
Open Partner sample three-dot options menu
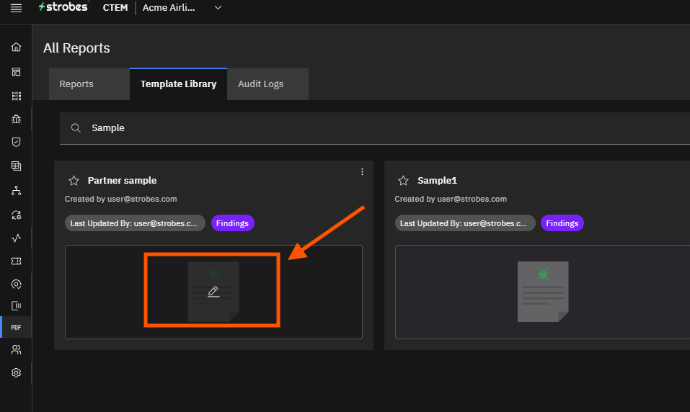(x=362, y=172)
